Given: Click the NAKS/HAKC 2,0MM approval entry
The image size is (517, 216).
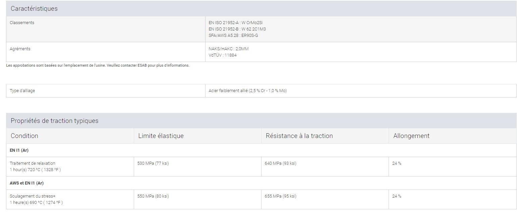Looking at the screenshot, I should point(228,49).
